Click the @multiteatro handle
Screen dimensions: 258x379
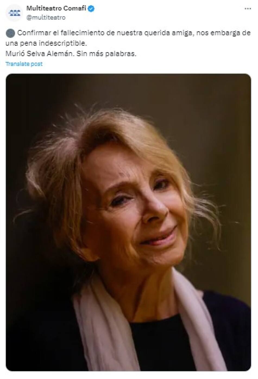coord(46,17)
